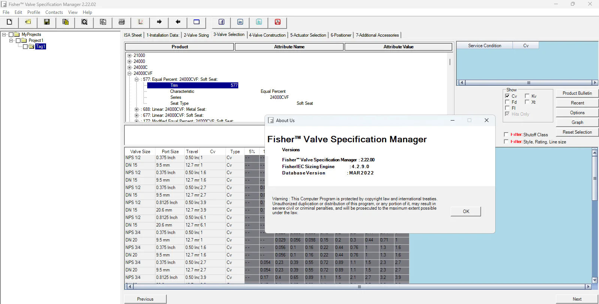Collapse the 24000CVF product node
This screenshot has height=304, width=599.
(x=130, y=73)
